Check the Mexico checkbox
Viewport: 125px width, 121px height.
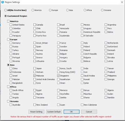point(82,25)
